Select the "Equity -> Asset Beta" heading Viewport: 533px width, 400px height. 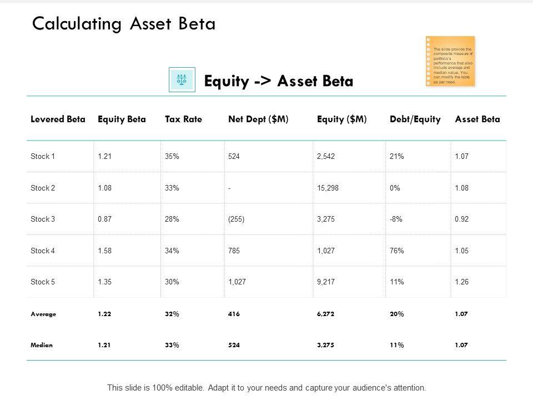279,81
